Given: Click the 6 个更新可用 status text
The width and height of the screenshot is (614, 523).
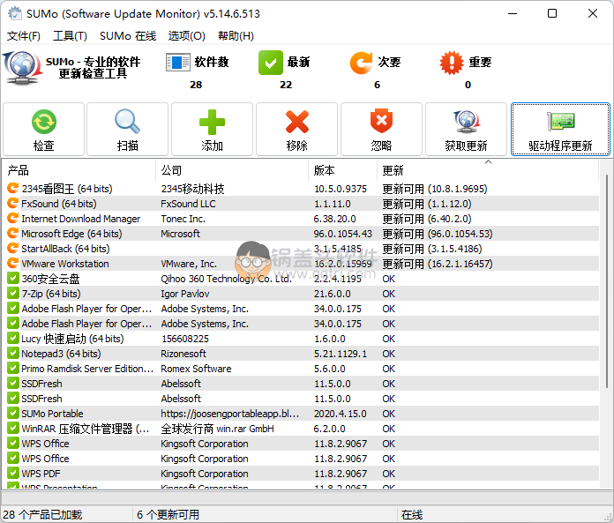Looking at the screenshot, I should [x=168, y=514].
